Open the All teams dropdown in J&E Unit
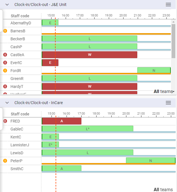177x192 pixels. 164,91
